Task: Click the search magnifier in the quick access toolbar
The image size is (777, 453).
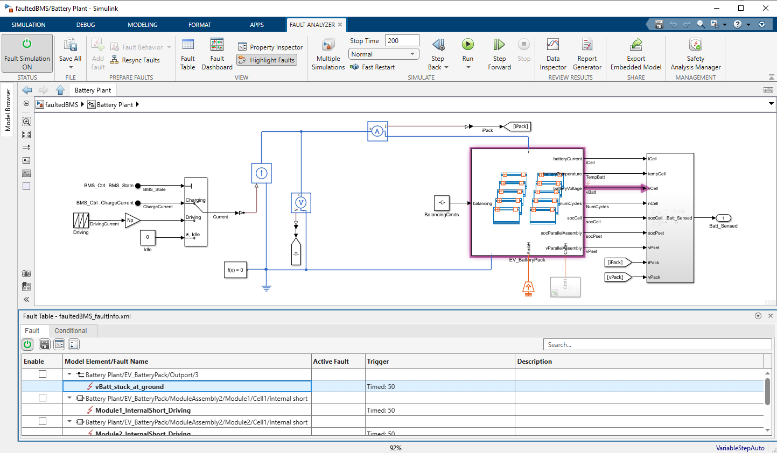Action: pyautogui.click(x=701, y=24)
